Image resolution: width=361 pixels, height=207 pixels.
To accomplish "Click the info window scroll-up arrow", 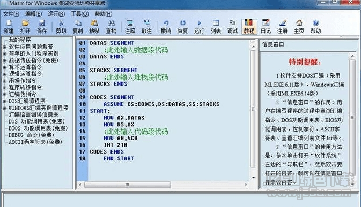I will pos(352,56).
